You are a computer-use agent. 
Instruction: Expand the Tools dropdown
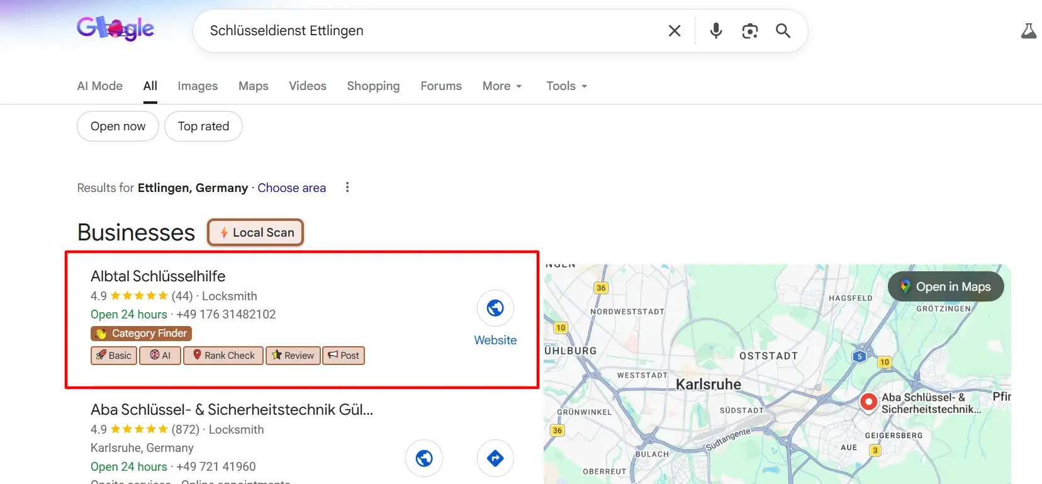(x=566, y=86)
